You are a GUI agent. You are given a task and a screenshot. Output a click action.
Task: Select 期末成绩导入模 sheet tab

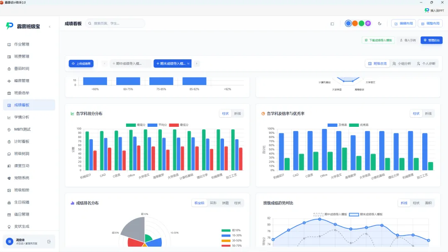tap(173, 64)
